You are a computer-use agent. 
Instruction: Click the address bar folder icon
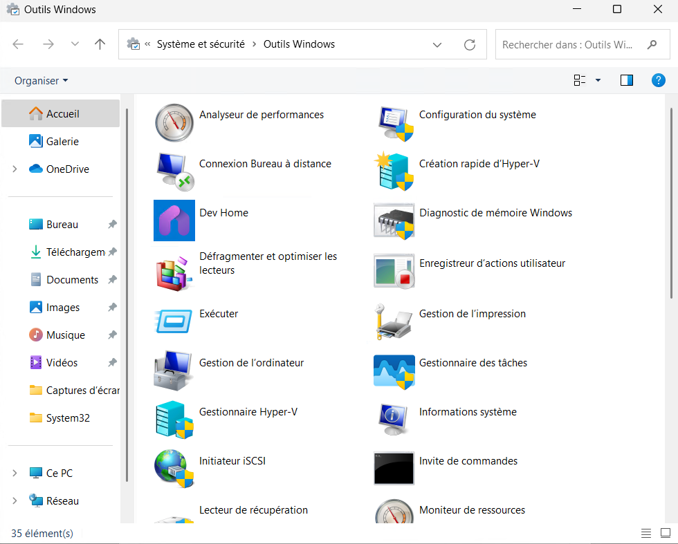133,44
